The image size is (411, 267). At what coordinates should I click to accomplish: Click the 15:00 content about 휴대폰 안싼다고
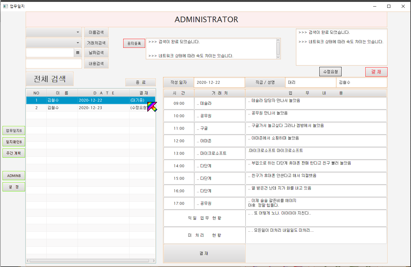tap(316, 178)
